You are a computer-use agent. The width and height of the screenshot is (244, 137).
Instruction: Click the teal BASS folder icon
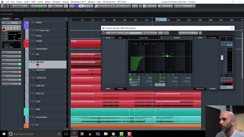[x=27, y=109]
